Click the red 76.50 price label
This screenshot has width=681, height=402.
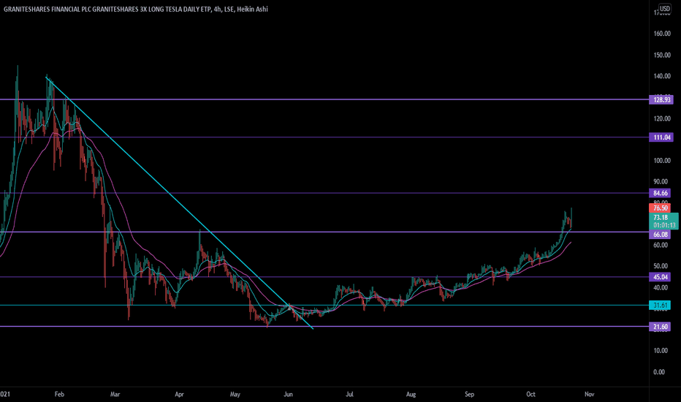660,208
